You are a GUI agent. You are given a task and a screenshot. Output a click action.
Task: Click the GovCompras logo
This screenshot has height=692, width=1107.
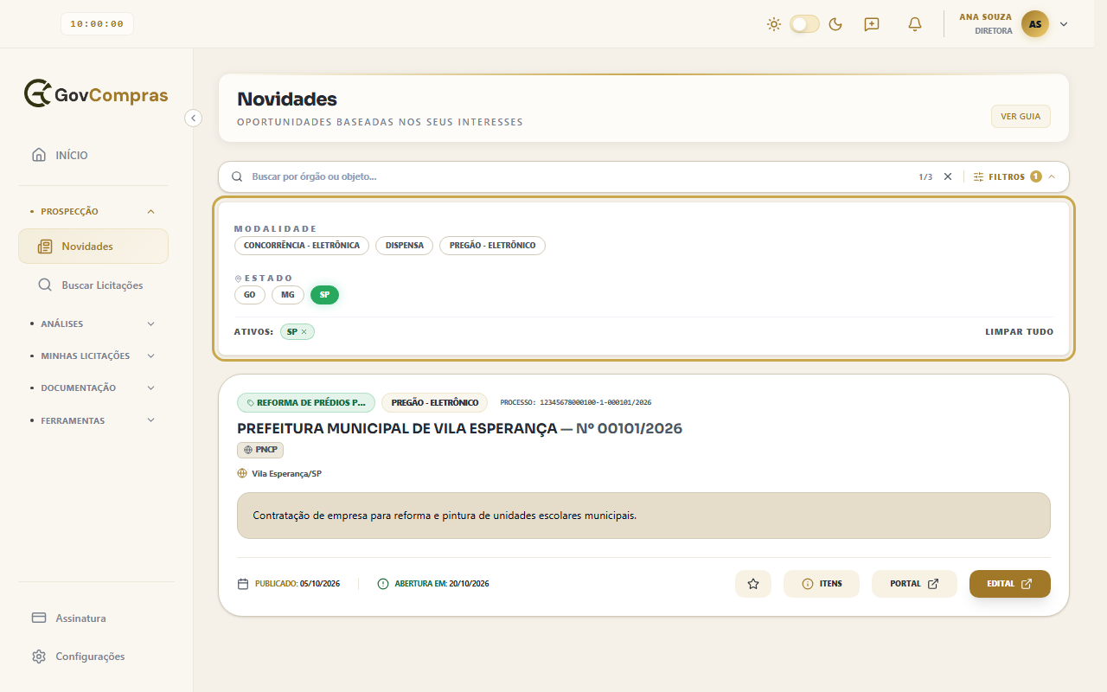point(96,94)
